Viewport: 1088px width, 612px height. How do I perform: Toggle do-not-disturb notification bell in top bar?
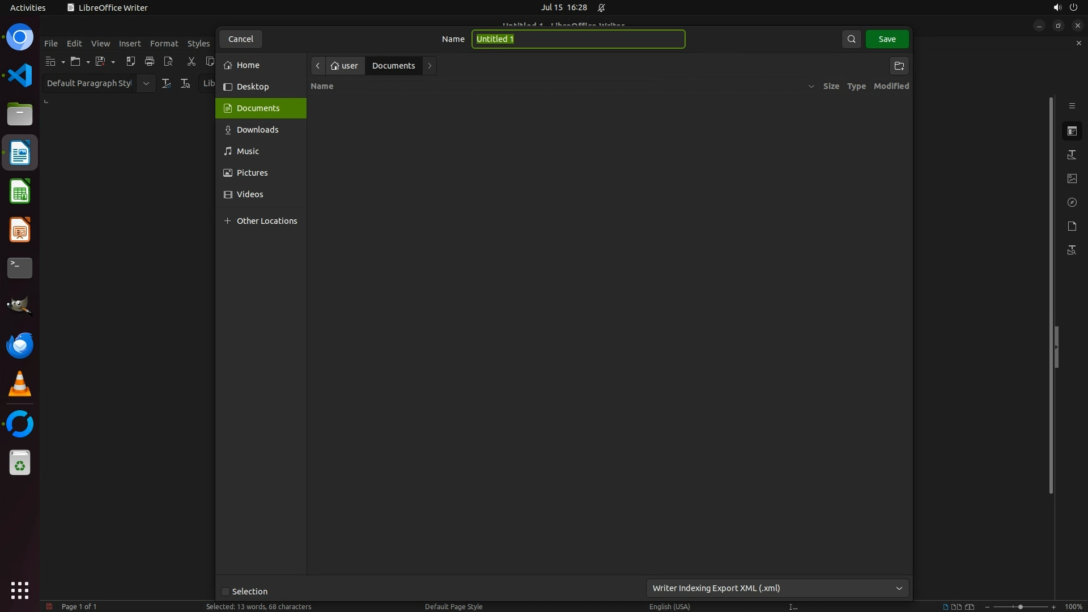tap(601, 8)
